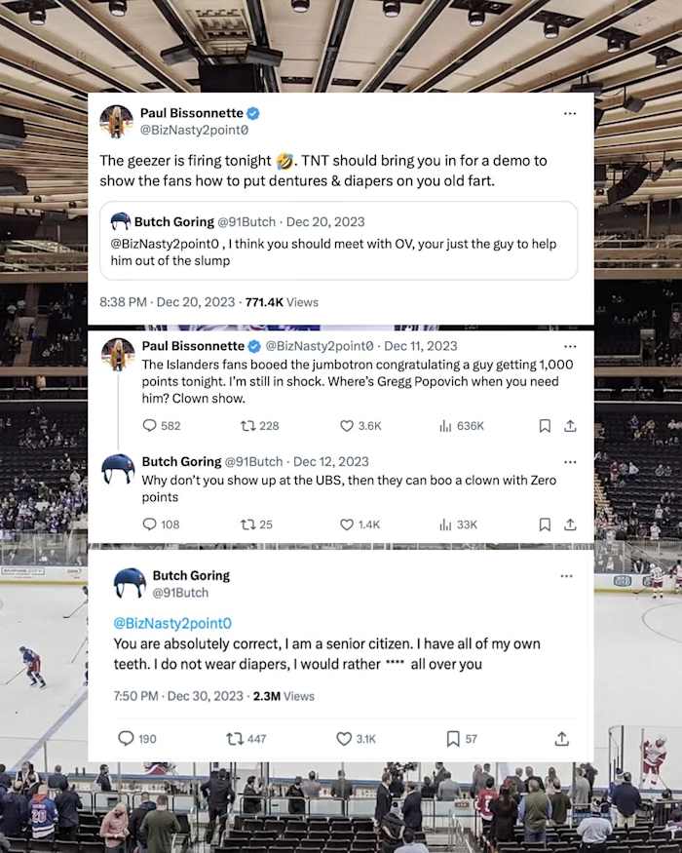Open Butch Goring's helmet avatar on Dec 30 tweet
The height and width of the screenshot is (853, 682).
[130, 583]
